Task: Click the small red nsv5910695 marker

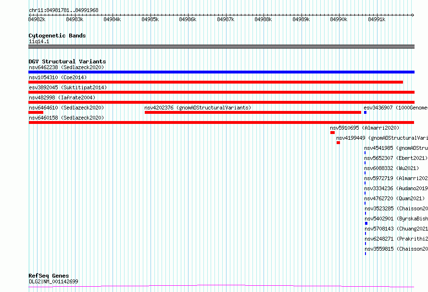Action: [x=332, y=133]
